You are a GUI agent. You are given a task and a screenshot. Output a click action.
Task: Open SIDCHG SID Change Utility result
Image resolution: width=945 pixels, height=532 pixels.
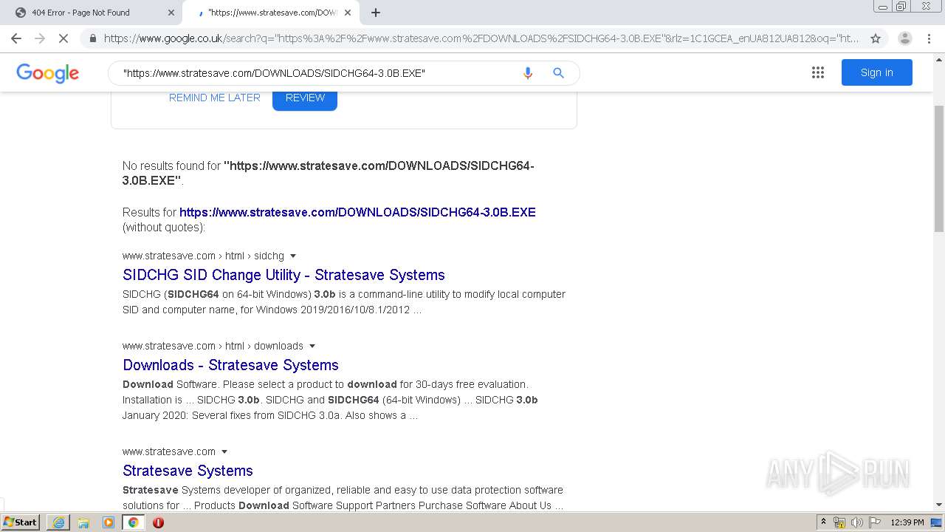coord(283,275)
